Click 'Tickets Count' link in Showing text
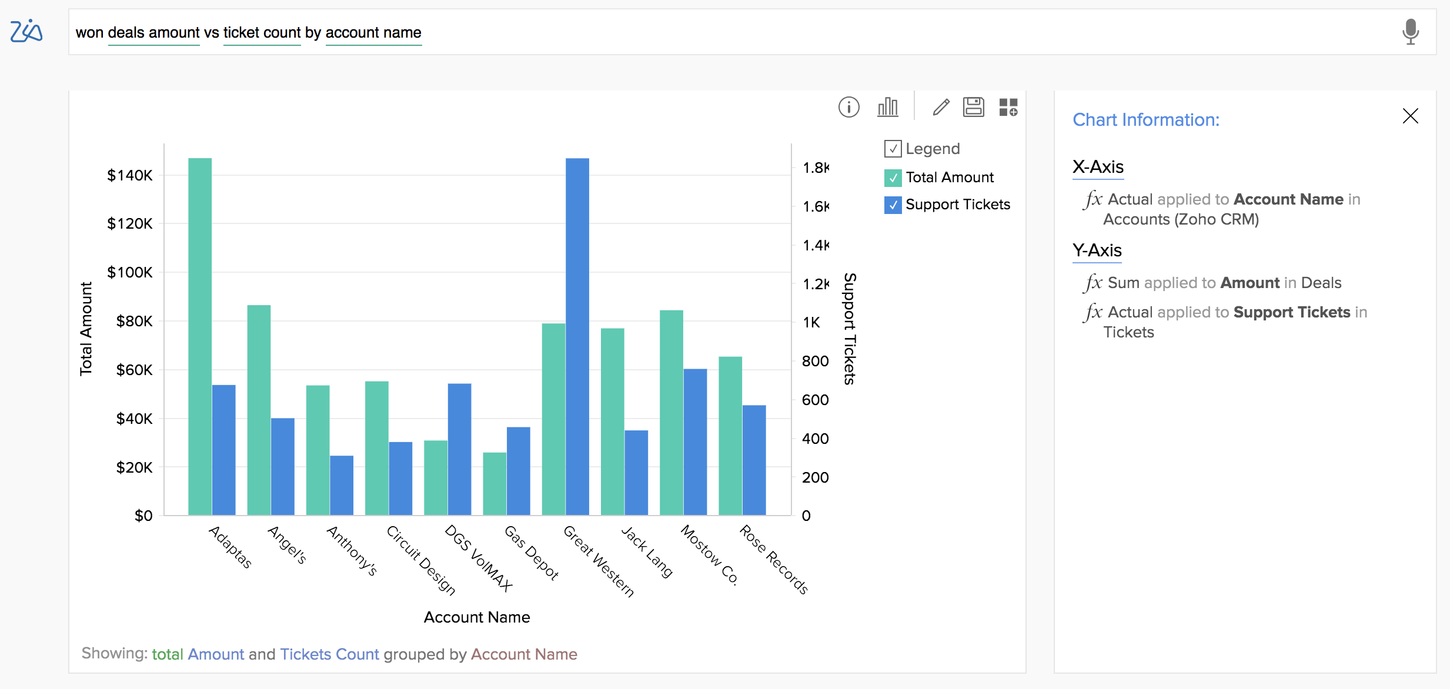This screenshot has height=689, width=1450. pyautogui.click(x=329, y=654)
